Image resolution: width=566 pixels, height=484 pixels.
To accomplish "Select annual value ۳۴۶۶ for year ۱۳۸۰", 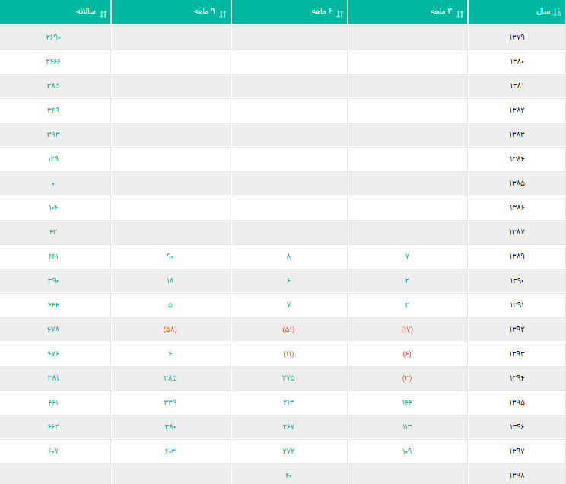I will click(53, 62).
